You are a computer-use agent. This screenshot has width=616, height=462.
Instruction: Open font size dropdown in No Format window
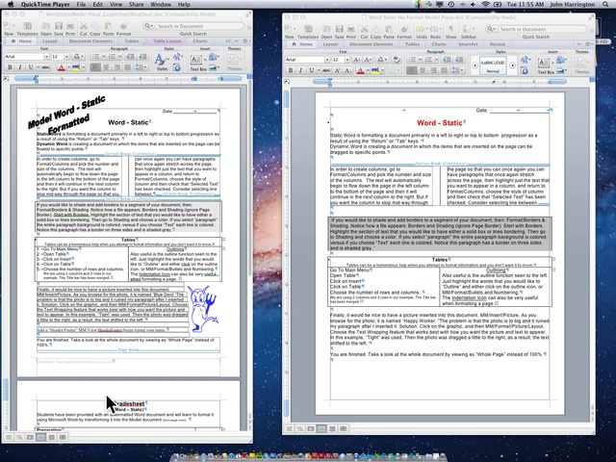pos(346,60)
